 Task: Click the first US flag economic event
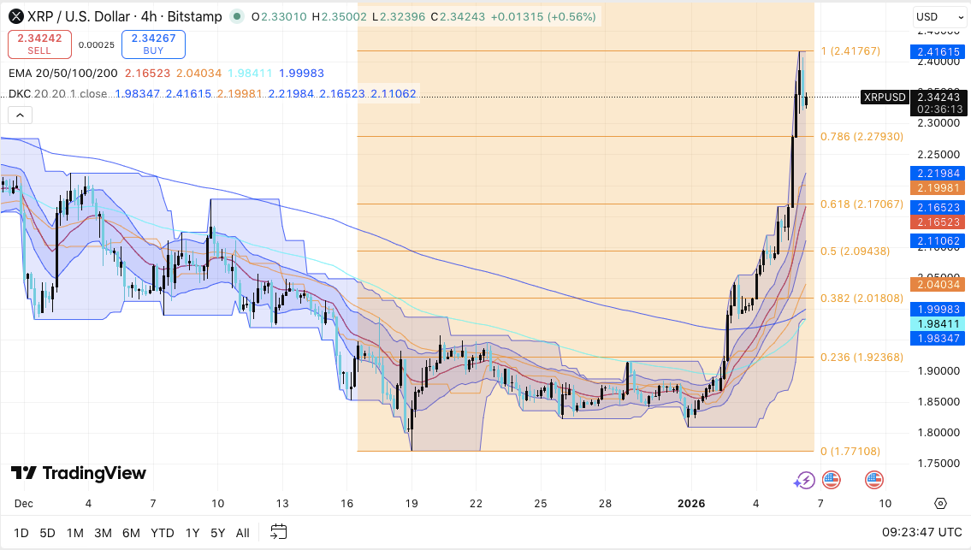831,480
